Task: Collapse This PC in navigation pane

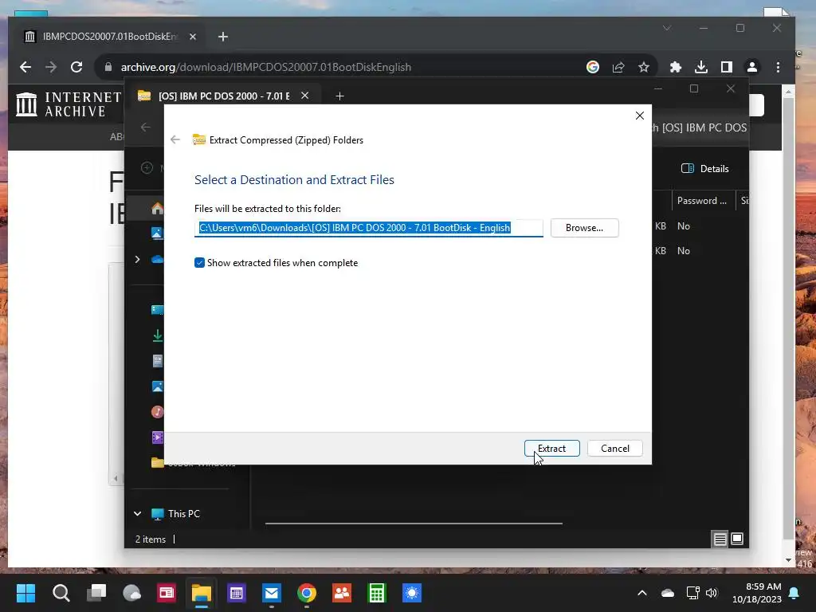Action: [x=137, y=514]
